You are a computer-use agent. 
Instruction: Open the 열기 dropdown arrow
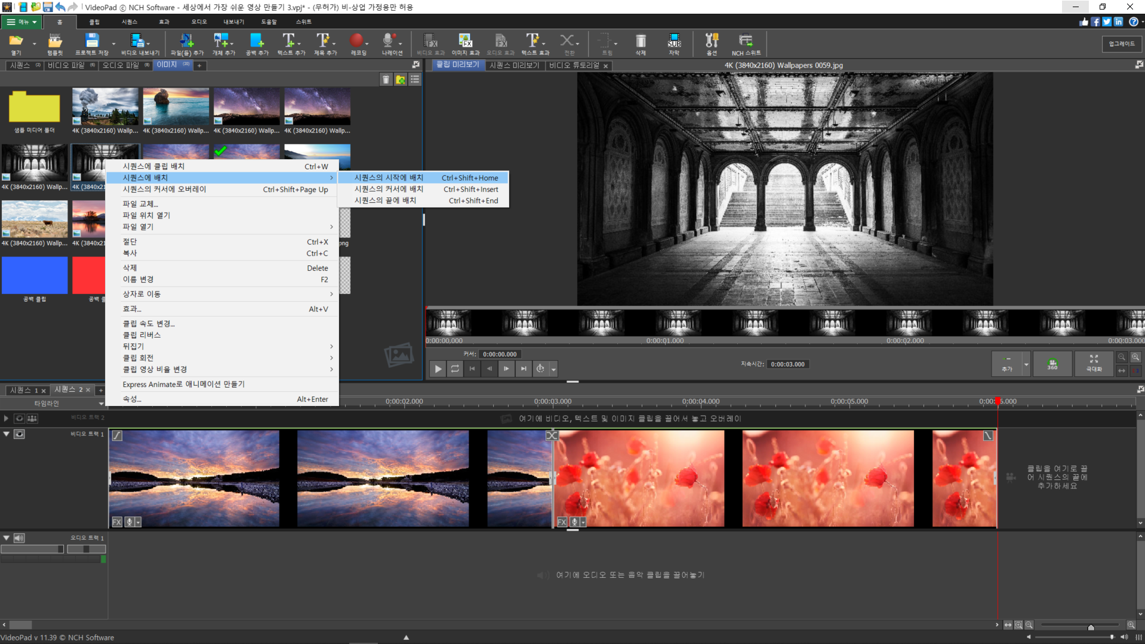pyautogui.click(x=34, y=44)
